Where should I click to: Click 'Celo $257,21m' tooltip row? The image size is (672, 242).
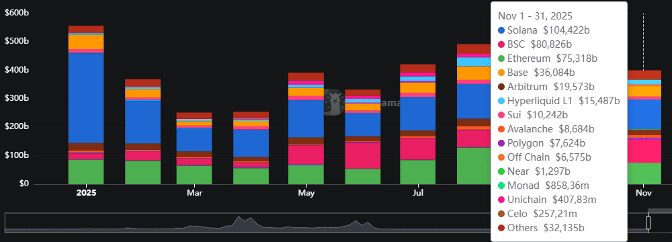tap(538, 214)
